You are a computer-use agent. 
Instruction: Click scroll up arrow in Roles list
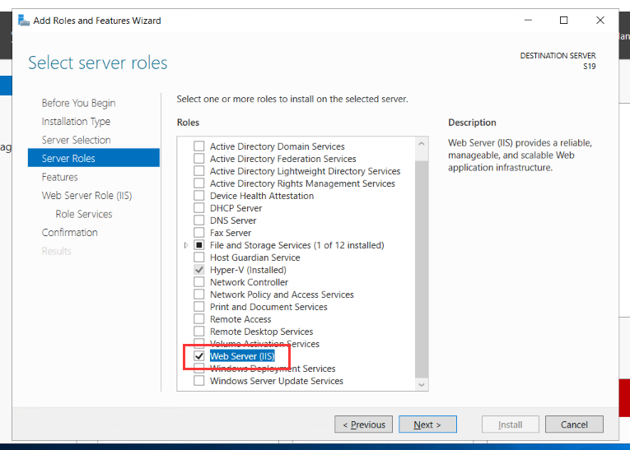click(x=422, y=144)
